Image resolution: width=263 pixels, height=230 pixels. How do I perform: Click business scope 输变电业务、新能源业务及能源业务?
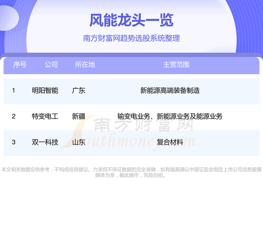170,116
